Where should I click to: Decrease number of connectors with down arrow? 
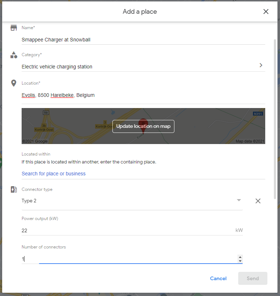pyautogui.click(x=240, y=261)
